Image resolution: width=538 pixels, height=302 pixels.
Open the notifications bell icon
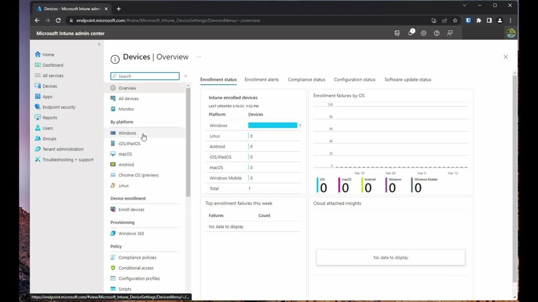411,33
